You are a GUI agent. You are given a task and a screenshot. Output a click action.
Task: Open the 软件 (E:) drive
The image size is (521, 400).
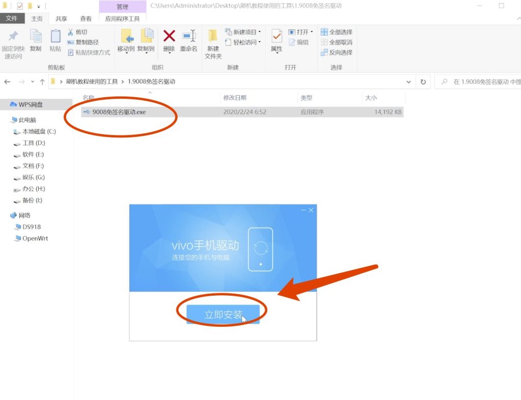[33, 155]
